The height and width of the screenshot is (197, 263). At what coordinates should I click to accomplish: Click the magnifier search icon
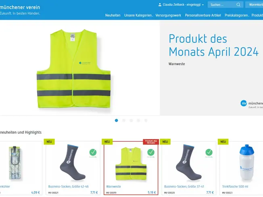[238, 5]
